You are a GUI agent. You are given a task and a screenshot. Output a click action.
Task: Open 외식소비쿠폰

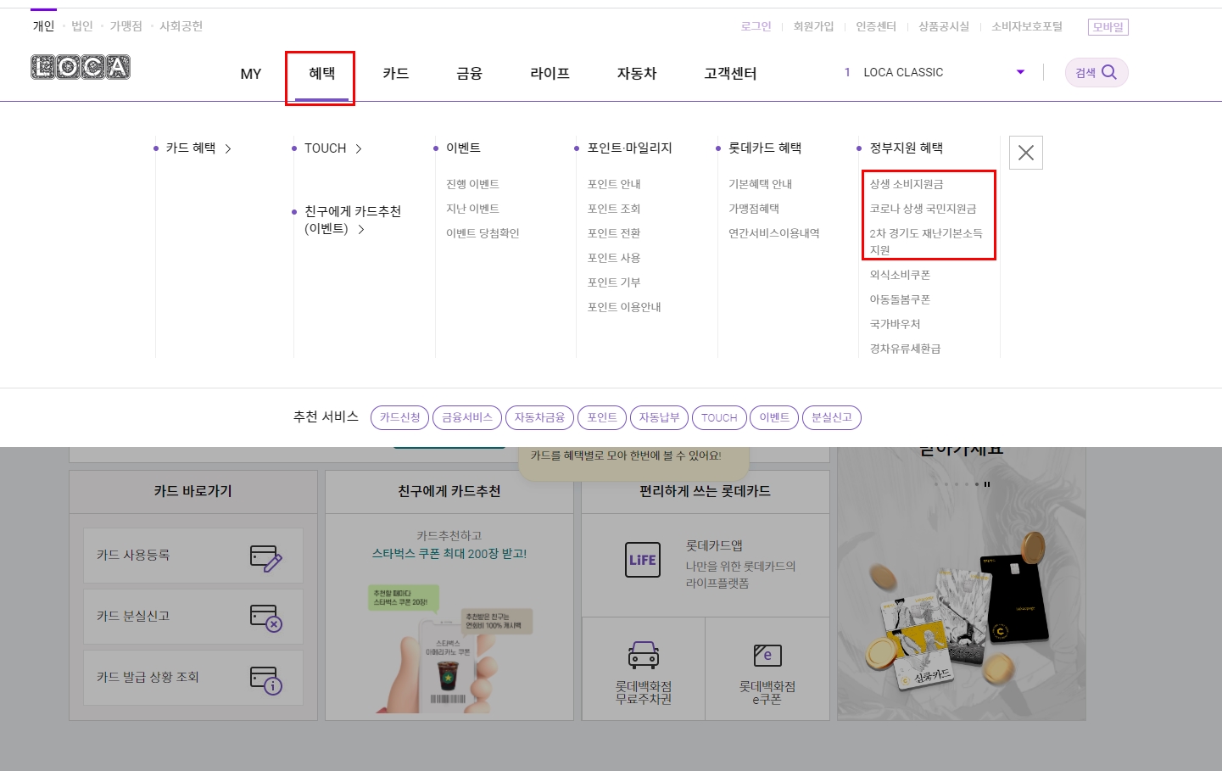(x=900, y=275)
